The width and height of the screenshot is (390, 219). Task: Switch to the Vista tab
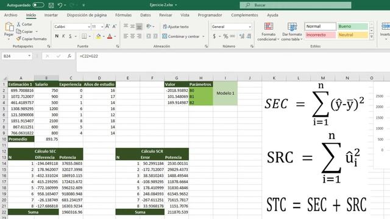tap(185, 15)
